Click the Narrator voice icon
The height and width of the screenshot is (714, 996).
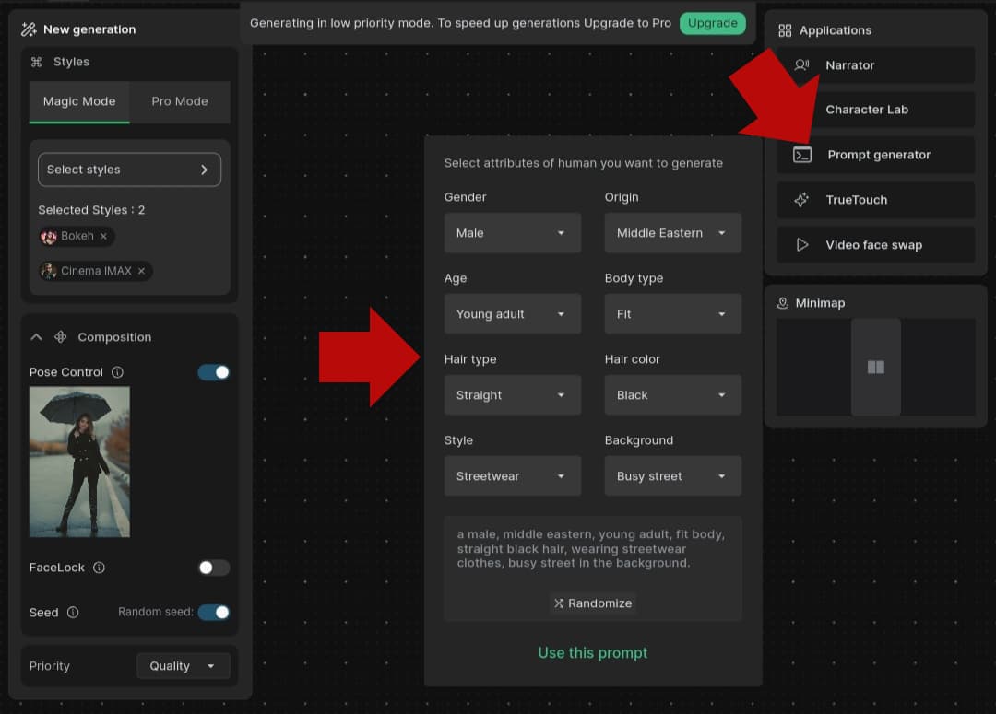[x=801, y=64]
